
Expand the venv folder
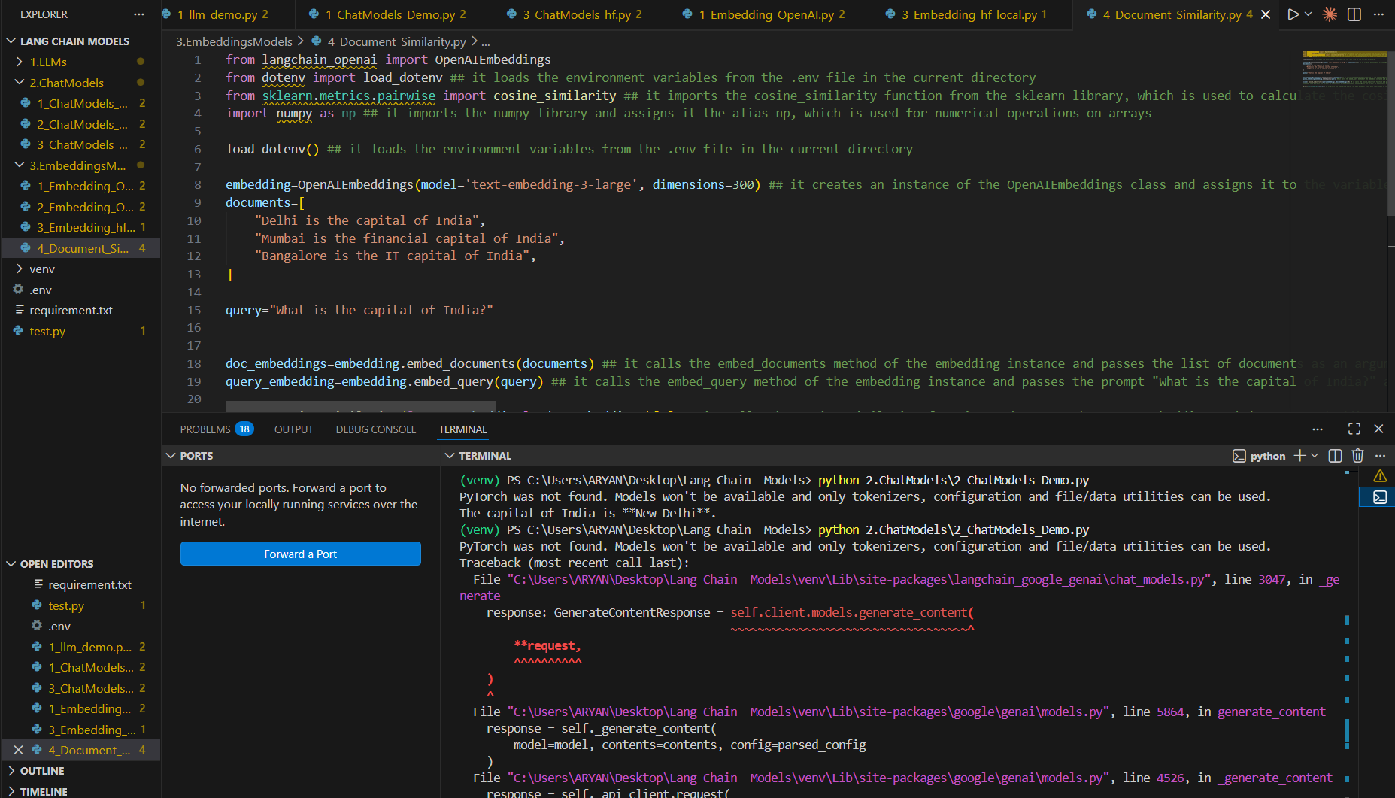[x=42, y=269]
